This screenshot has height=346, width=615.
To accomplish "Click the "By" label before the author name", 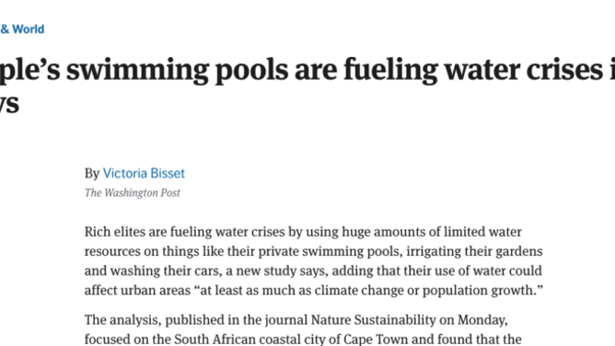I will [92, 174].
